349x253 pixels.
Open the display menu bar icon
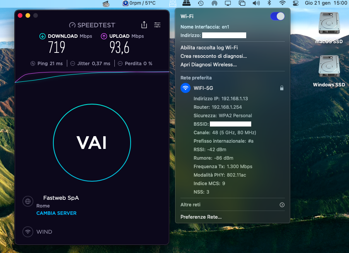[228, 3]
